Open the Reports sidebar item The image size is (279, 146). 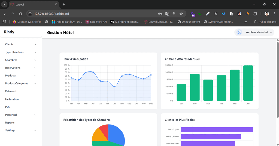[10, 123]
